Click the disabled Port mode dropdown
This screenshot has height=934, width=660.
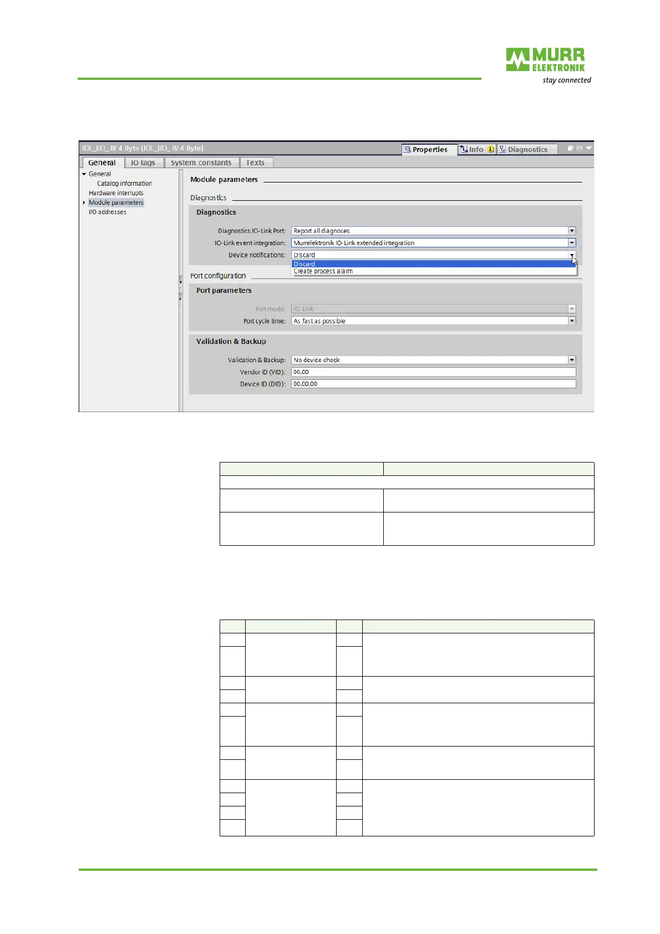(x=433, y=309)
